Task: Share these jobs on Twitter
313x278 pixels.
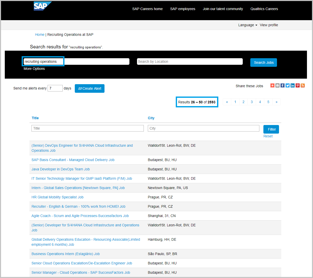Action: click(288, 85)
